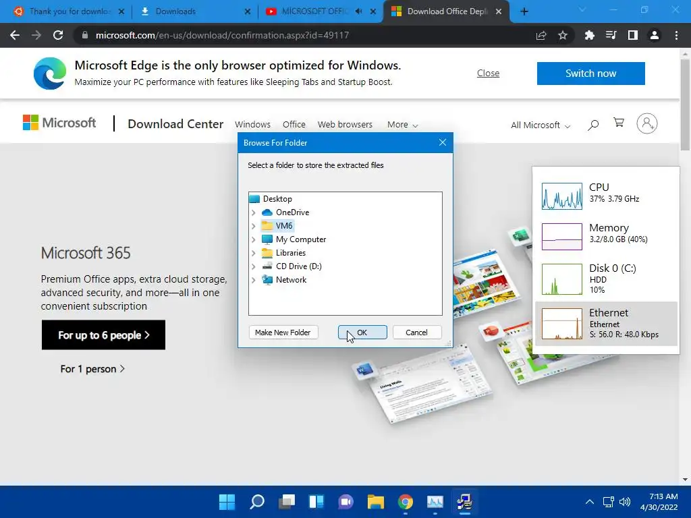The image size is (691, 518).
Task: Open taskbar Search
Action: coord(257,502)
